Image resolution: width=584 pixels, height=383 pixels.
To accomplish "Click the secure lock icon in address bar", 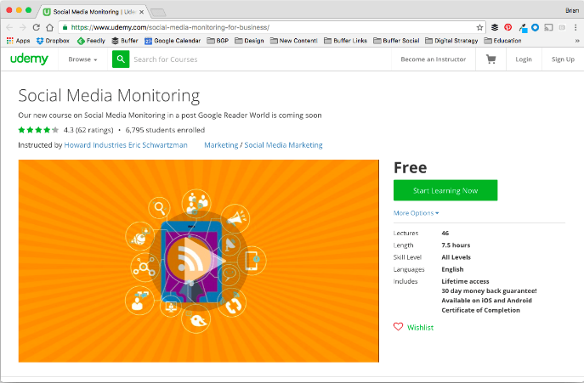I will (x=65, y=27).
